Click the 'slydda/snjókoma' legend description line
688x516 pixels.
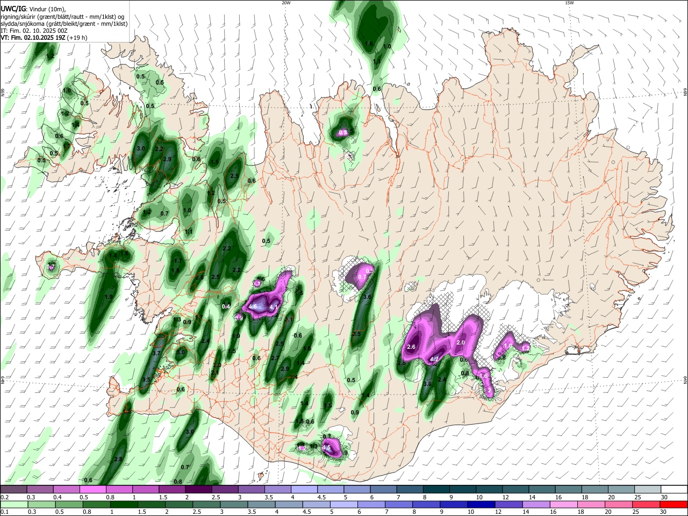point(64,24)
